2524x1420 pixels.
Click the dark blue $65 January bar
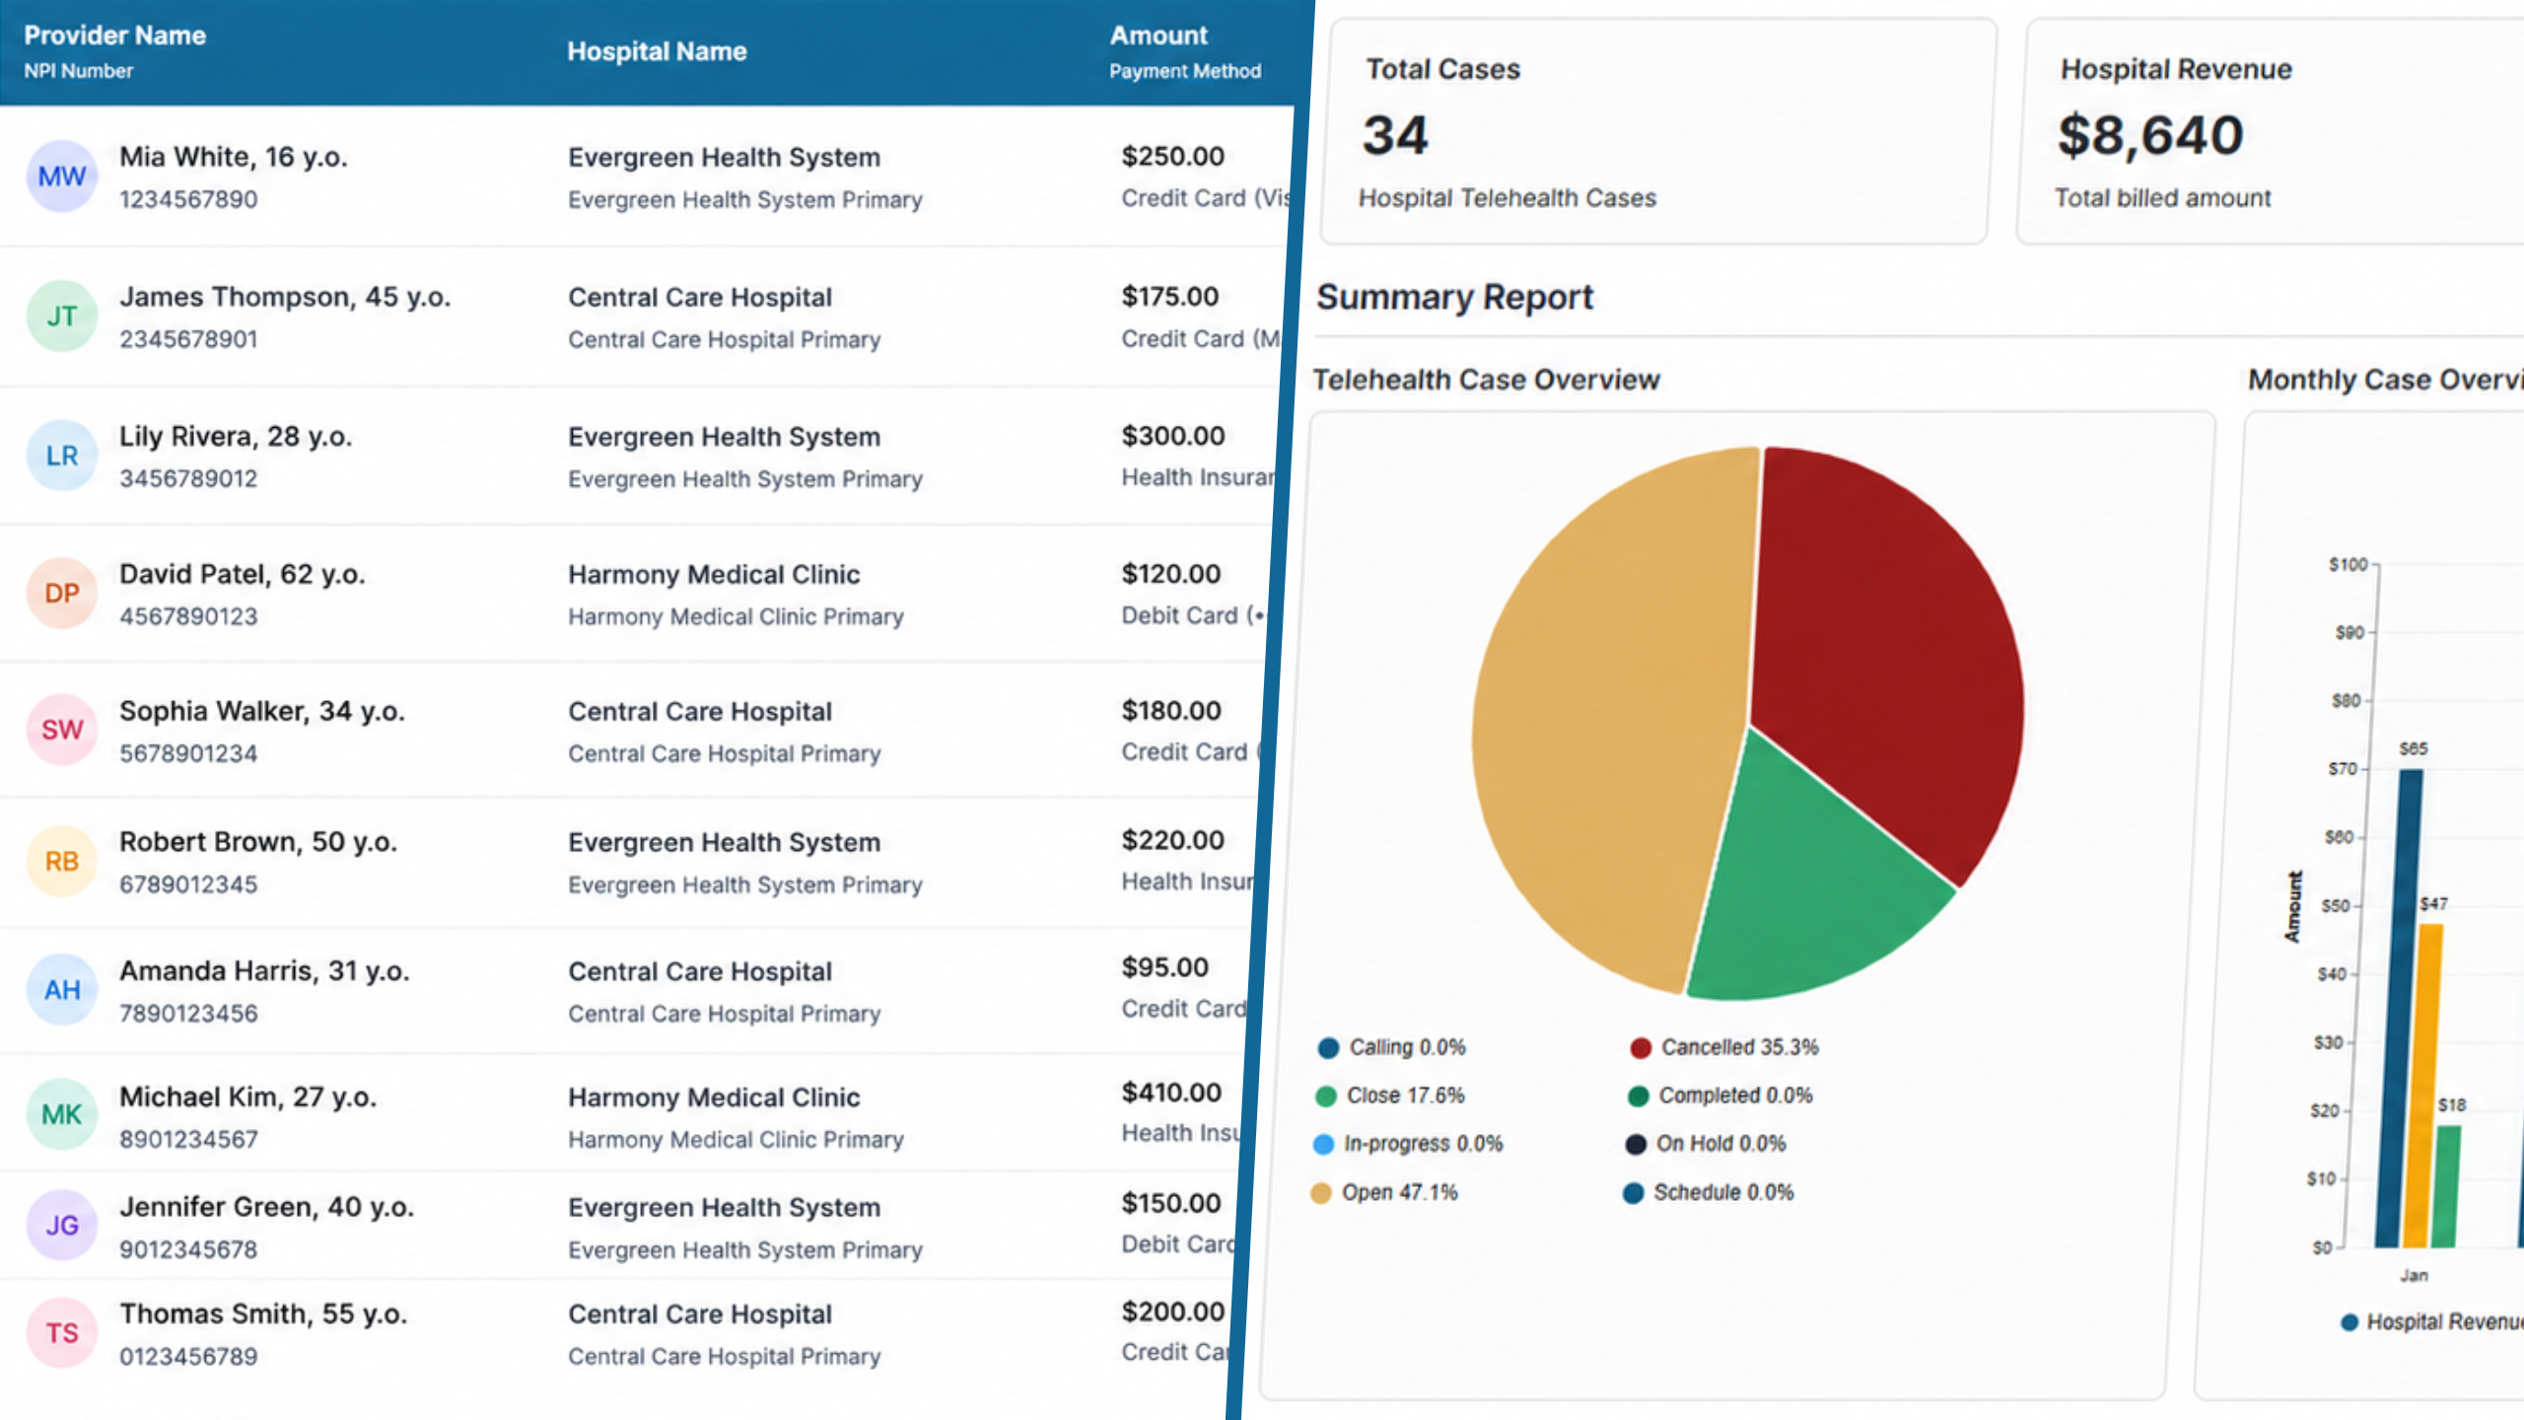(2397, 1008)
